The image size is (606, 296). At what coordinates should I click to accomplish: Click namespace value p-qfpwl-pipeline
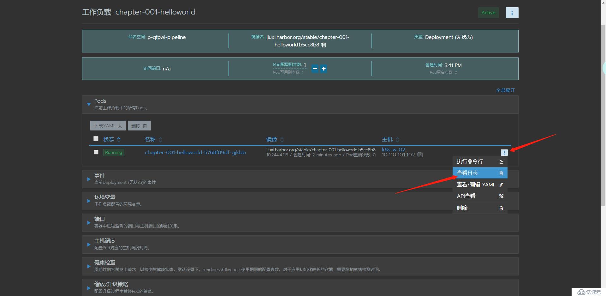click(x=166, y=37)
